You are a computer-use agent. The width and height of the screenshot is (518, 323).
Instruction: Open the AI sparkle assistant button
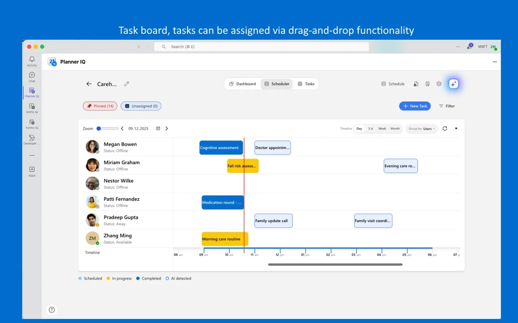[x=453, y=84]
